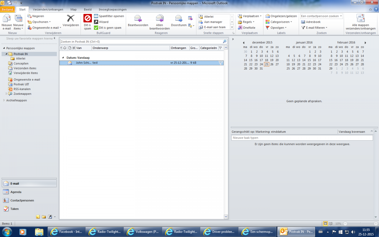Switch to the Verzenden/ontvangen tab
This screenshot has width=379, height=237.
pos(48,9)
